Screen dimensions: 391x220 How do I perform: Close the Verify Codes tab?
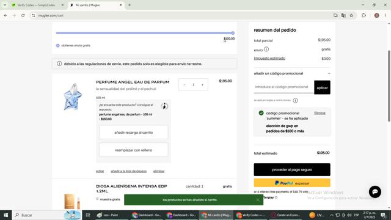point(62,5)
